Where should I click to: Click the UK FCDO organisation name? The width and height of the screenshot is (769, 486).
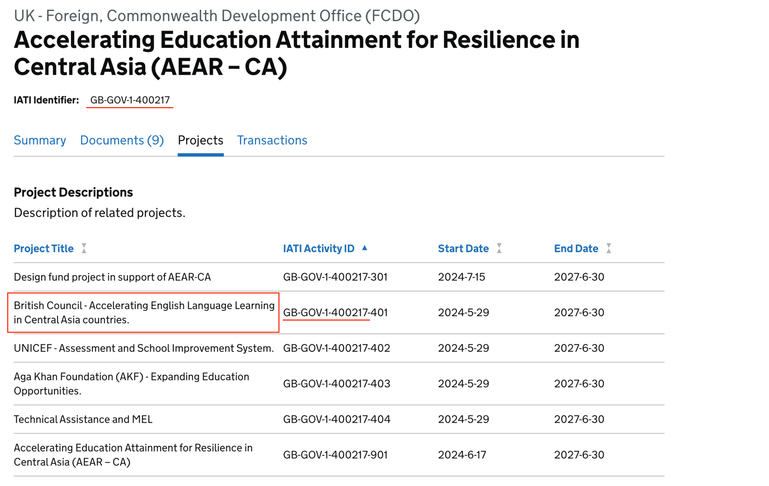pyautogui.click(x=217, y=16)
